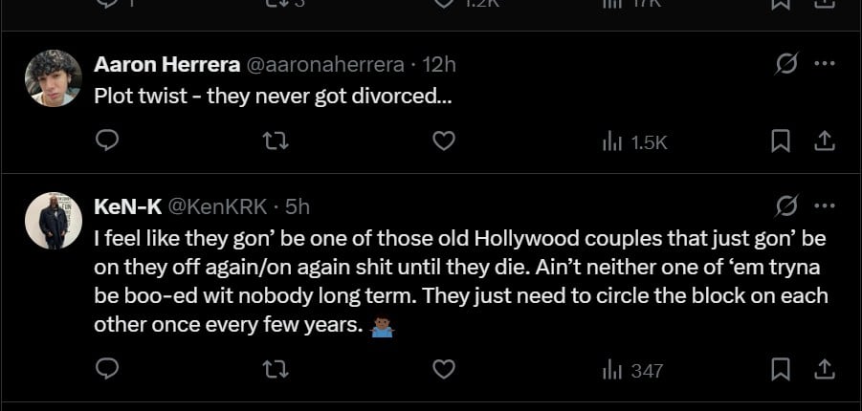Like Aaron Herrera's plot twist tweet
Viewport: 862px width, 411px height.
pyautogui.click(x=443, y=141)
